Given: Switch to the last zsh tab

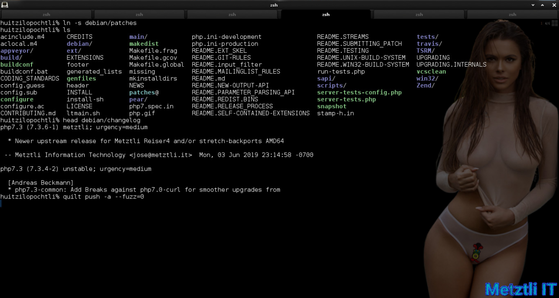Looking at the screenshot, I should point(512,14).
